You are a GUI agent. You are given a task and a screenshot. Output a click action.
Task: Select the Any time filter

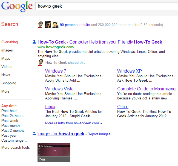click(9, 106)
